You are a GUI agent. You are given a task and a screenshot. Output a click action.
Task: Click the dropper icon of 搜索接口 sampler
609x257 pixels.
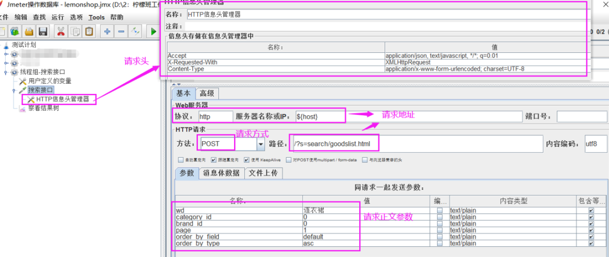pos(23,91)
